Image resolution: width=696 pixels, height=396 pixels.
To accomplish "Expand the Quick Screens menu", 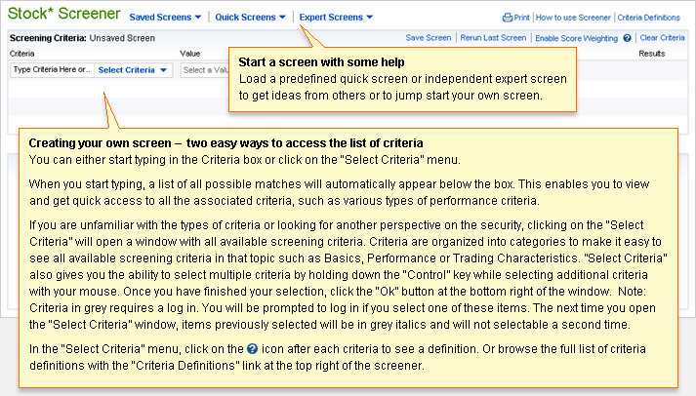I will (250, 18).
